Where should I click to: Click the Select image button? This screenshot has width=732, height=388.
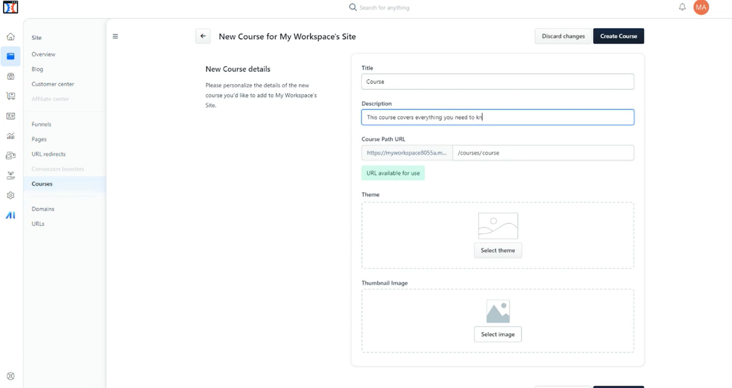click(x=498, y=334)
